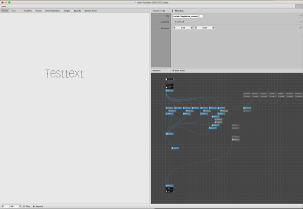Click the Metadata icon beside import_svg1
The width and height of the screenshot is (303, 209).
pyautogui.click(x=173, y=11)
